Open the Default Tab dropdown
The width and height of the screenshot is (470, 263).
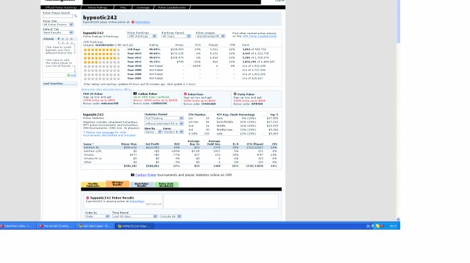[x=58, y=33]
